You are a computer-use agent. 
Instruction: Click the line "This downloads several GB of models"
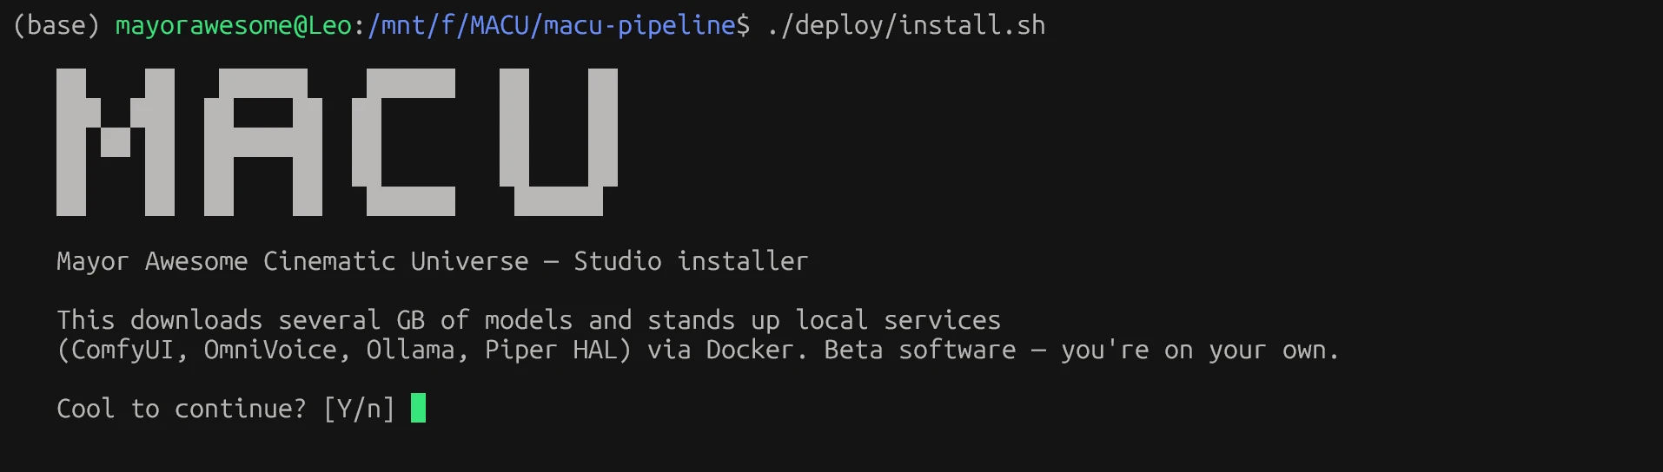[x=528, y=320]
